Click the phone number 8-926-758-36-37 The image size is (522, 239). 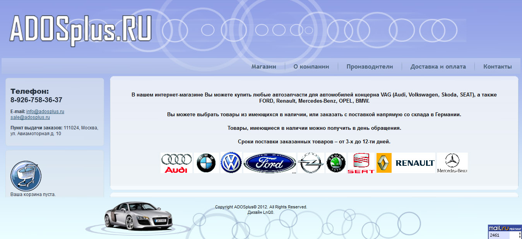[x=36, y=100]
